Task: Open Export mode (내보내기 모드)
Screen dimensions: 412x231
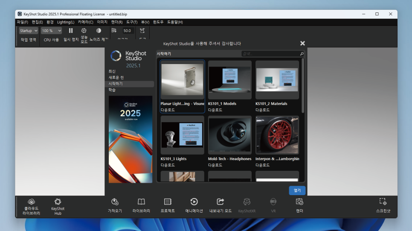Action: (221, 205)
